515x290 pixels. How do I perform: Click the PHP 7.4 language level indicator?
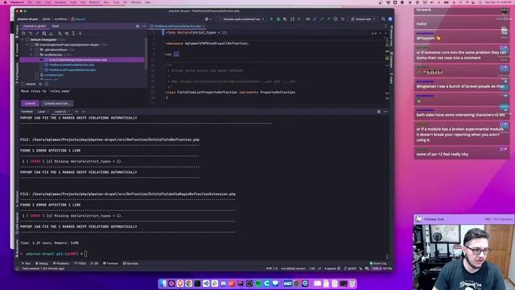tap(271, 268)
